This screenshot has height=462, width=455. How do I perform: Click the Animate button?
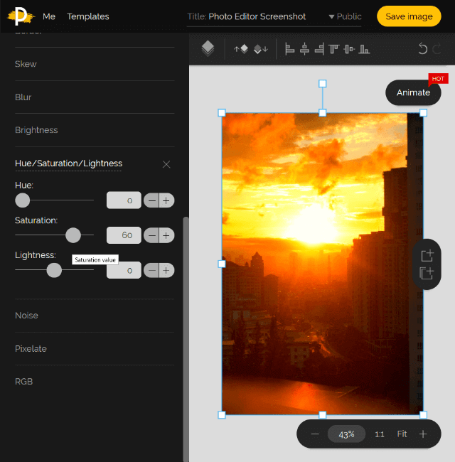click(413, 92)
